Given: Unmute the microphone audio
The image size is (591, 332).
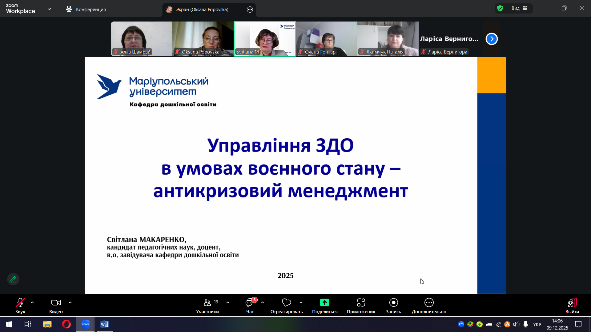Looking at the screenshot, I should (x=20, y=303).
